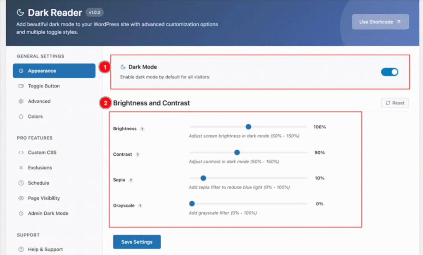
Task: Click the Page Visibility eye icon
Action: pyautogui.click(x=21, y=198)
